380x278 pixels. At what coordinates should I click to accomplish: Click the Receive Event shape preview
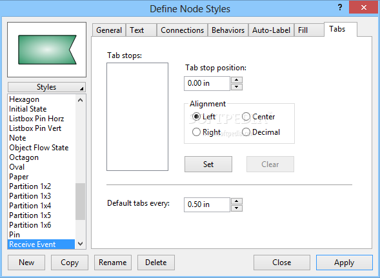47,50
